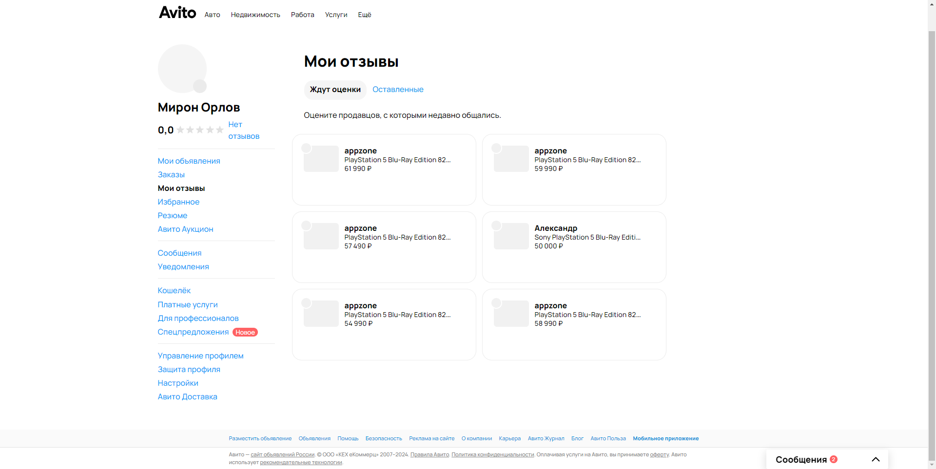
Task: Open the Ещё menu in the header
Action: [365, 15]
